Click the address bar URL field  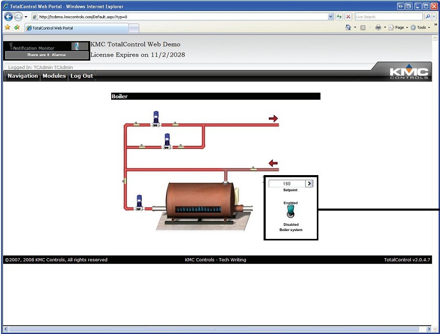click(x=180, y=17)
